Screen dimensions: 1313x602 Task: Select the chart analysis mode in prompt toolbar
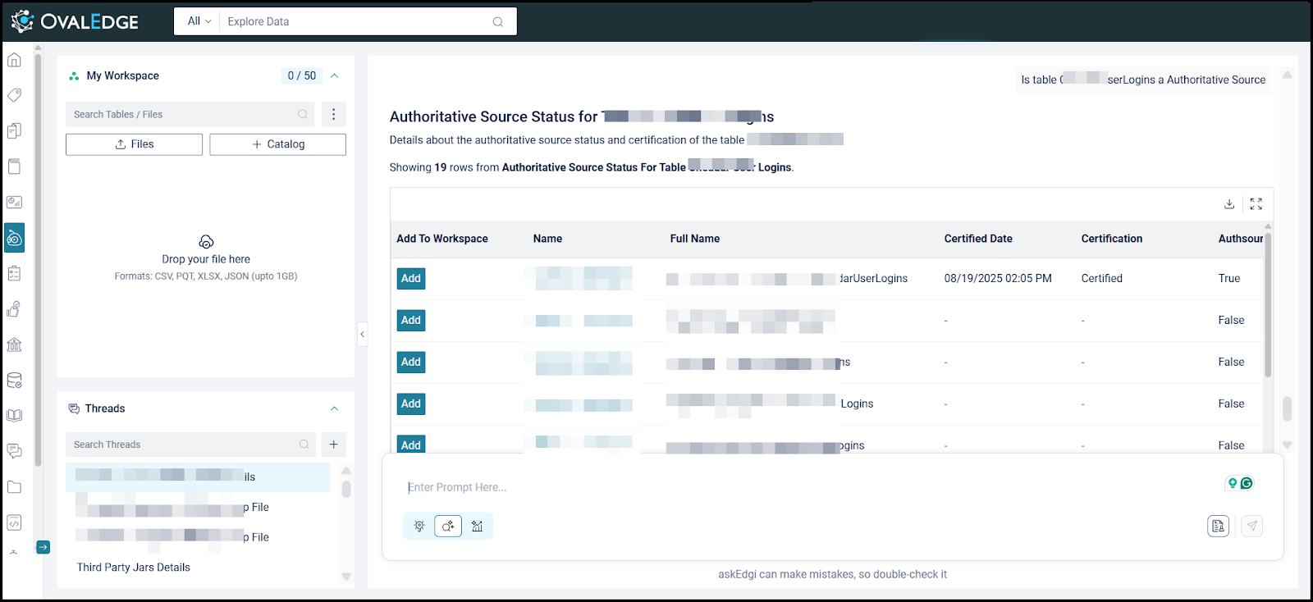[477, 526]
